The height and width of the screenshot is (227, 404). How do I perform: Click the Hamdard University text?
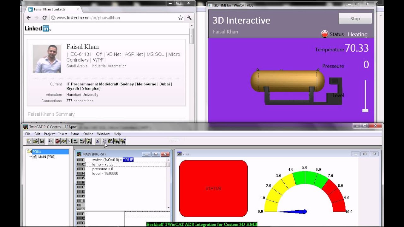[x=82, y=95]
